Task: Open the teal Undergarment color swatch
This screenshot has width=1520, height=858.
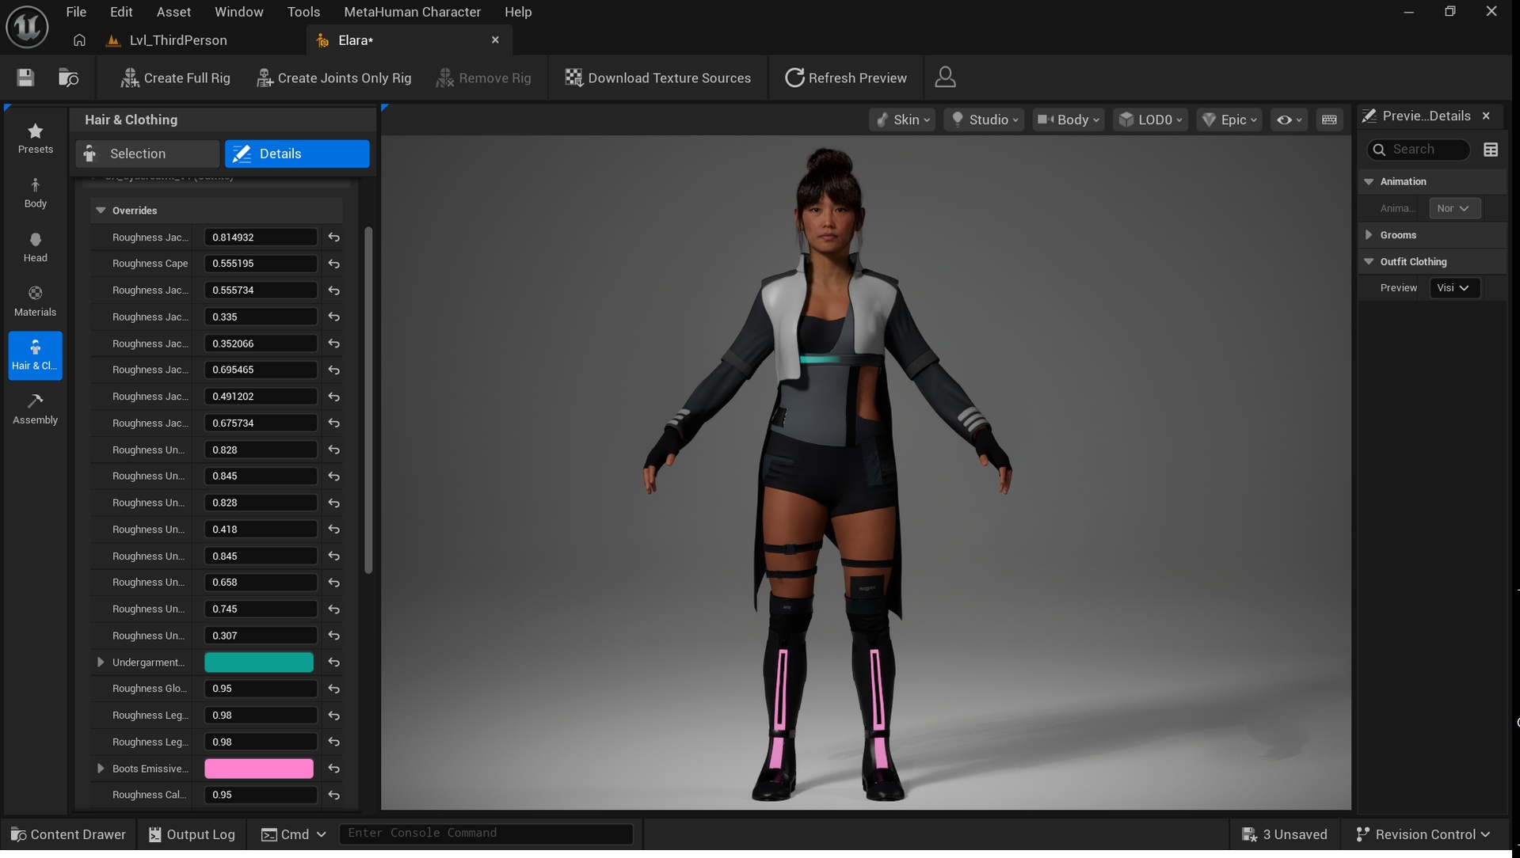Action: point(259,662)
